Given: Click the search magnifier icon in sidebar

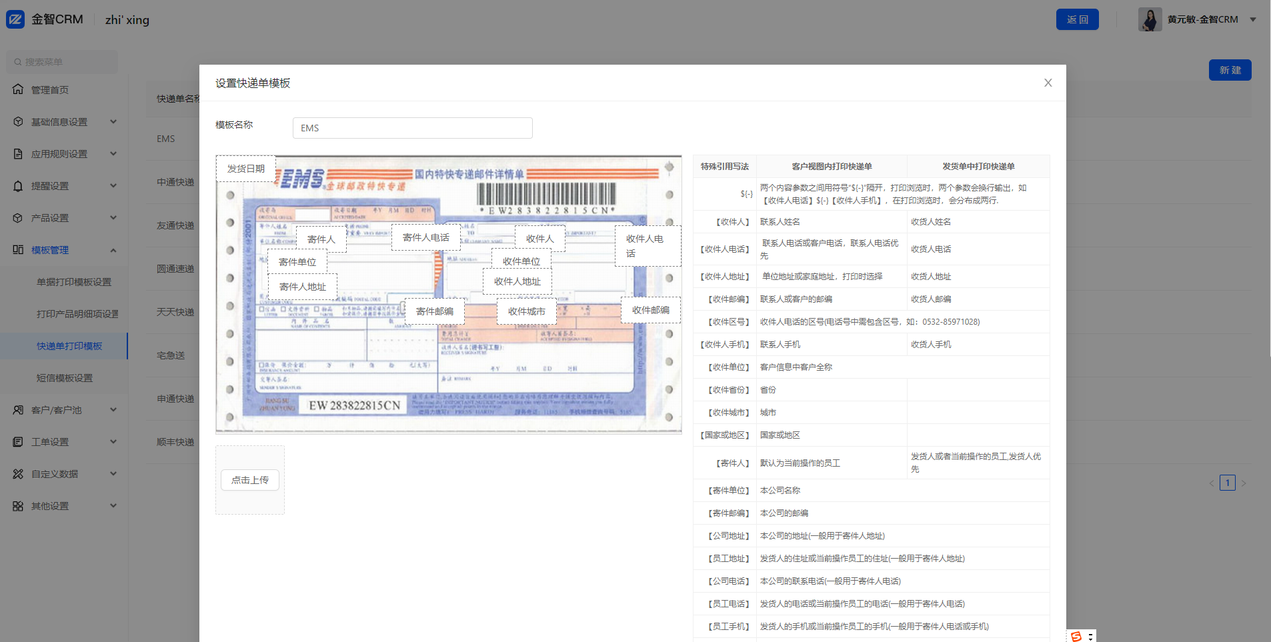Looking at the screenshot, I should (x=18, y=62).
